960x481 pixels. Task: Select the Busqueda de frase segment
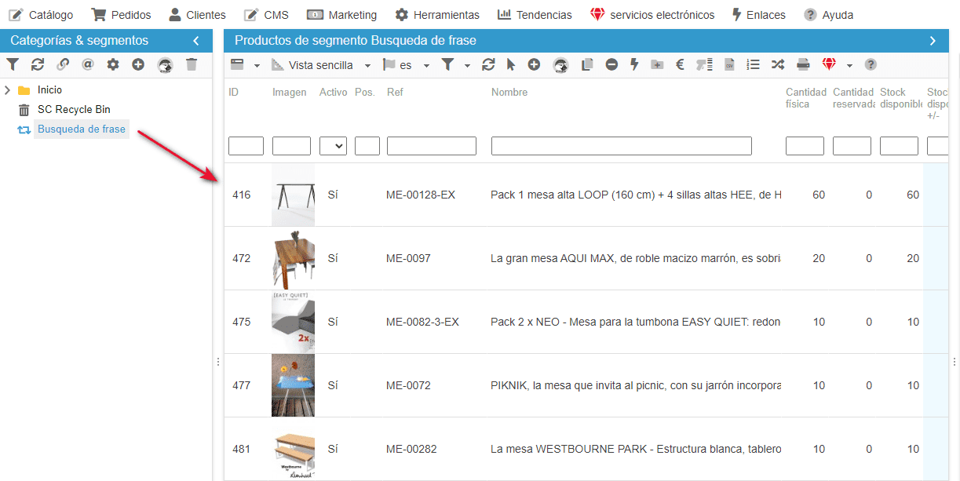click(x=81, y=129)
